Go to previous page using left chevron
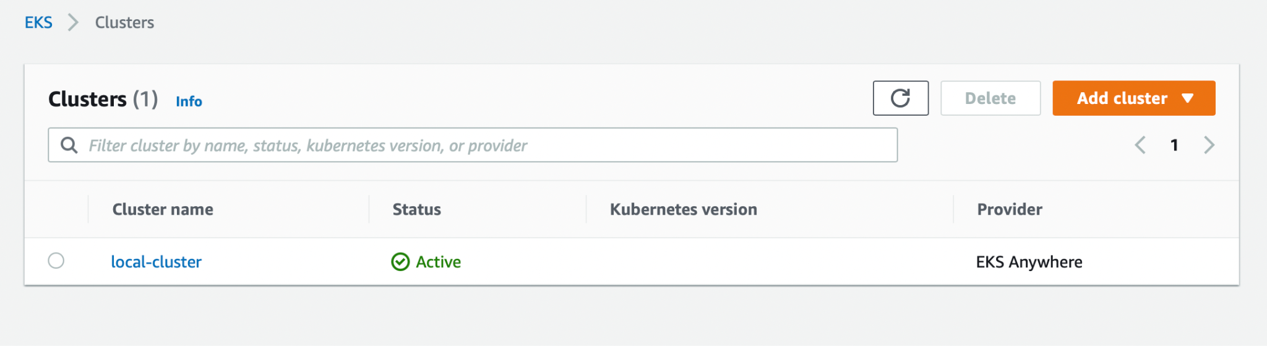This screenshot has height=346, width=1267. [x=1140, y=145]
